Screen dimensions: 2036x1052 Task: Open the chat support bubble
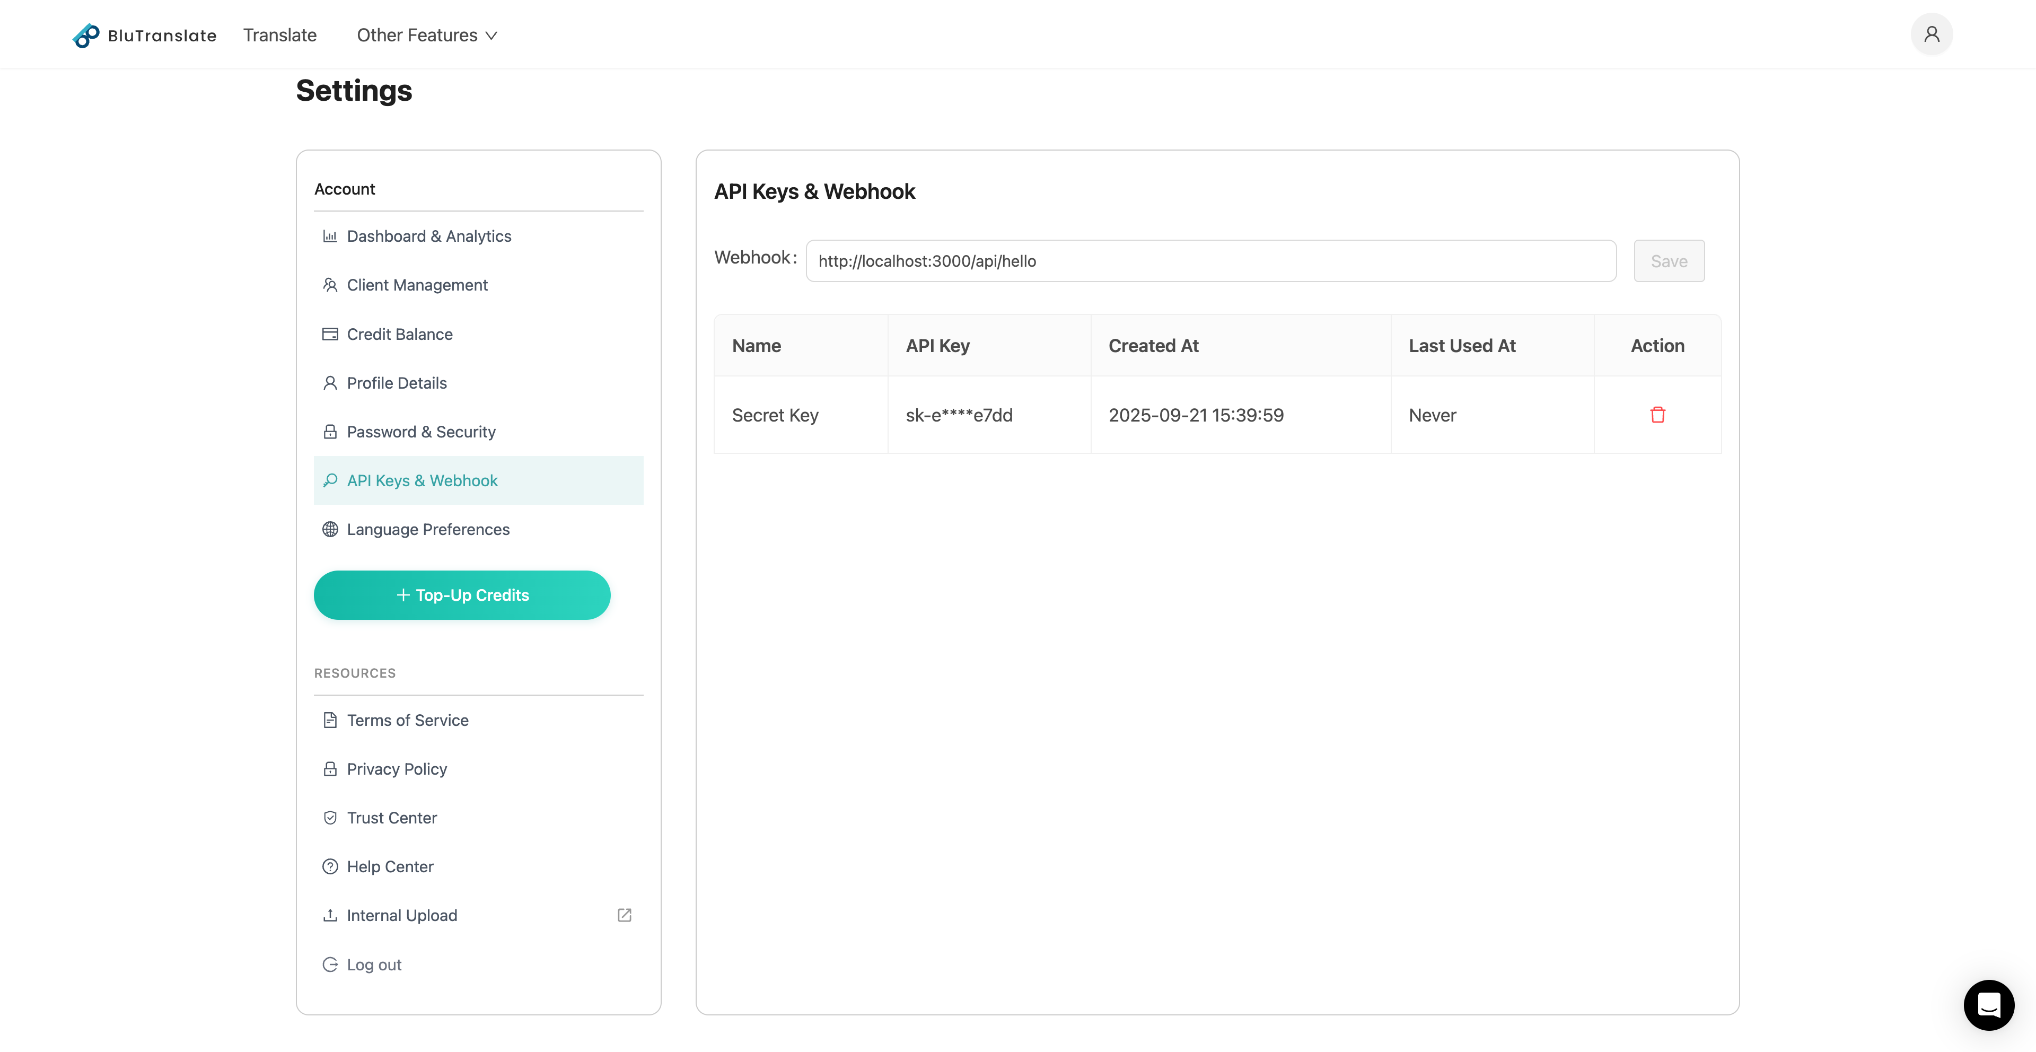click(x=1989, y=1005)
